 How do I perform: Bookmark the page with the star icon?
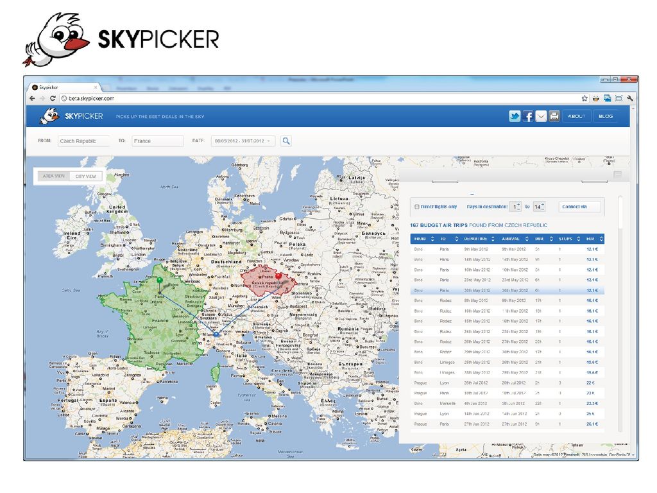click(584, 98)
